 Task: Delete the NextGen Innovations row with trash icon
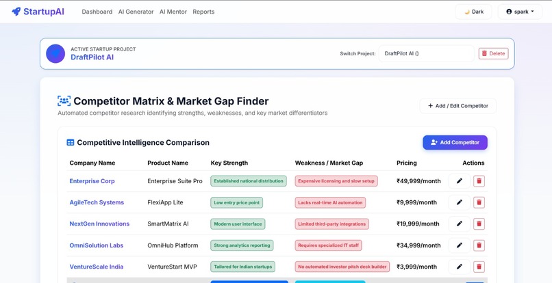click(479, 224)
